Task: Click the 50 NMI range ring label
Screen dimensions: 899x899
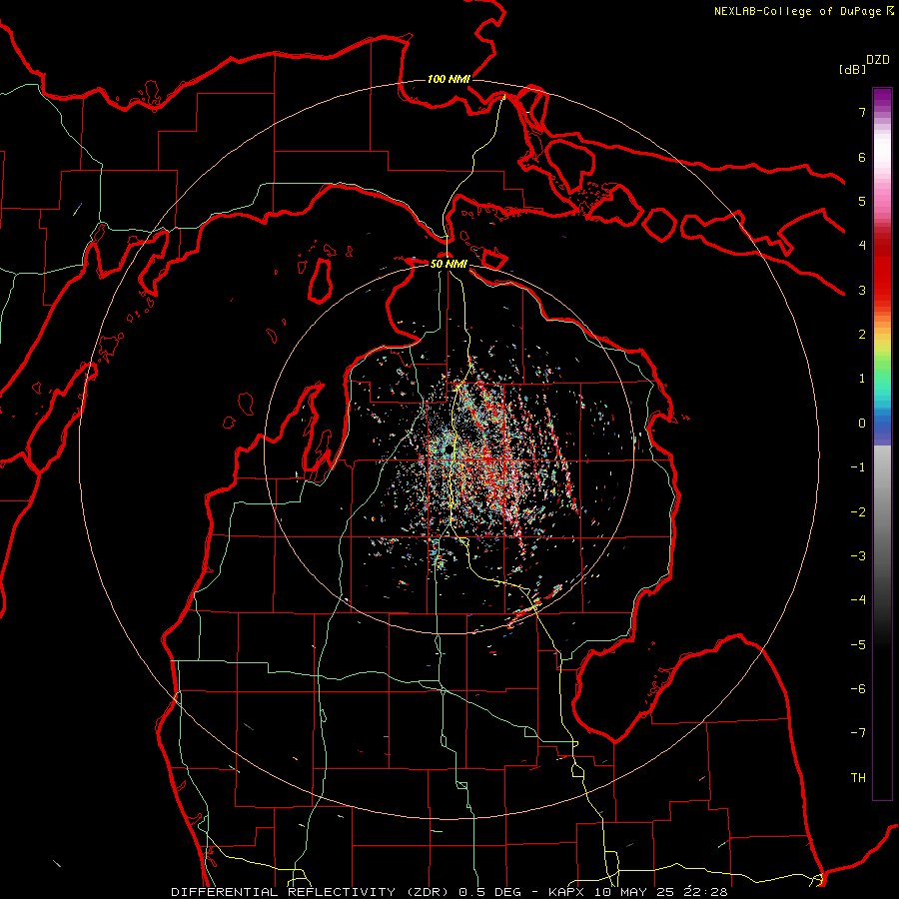Action: pos(449,264)
